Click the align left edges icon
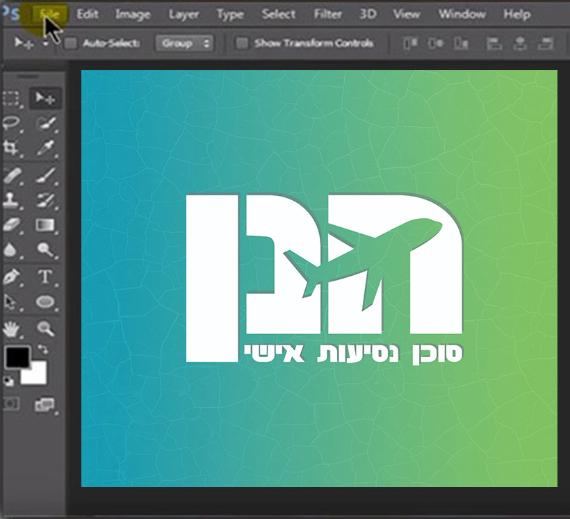 tap(494, 44)
